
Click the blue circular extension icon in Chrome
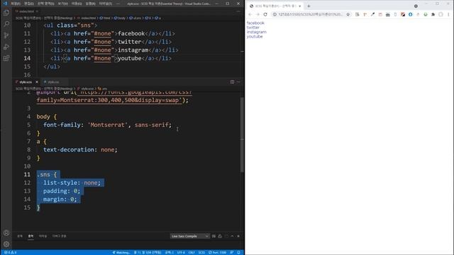tap(410, 14)
